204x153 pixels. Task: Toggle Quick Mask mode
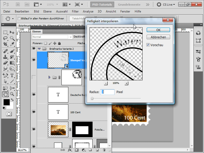9,114
